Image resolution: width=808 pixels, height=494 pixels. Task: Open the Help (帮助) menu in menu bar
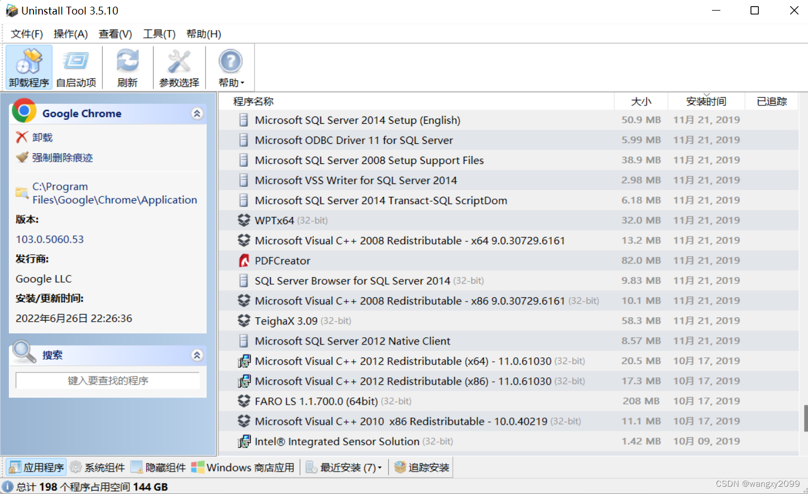[204, 34]
